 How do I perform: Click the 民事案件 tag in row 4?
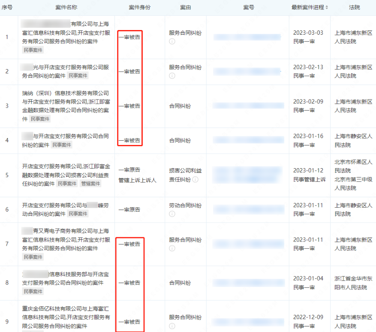62,145
